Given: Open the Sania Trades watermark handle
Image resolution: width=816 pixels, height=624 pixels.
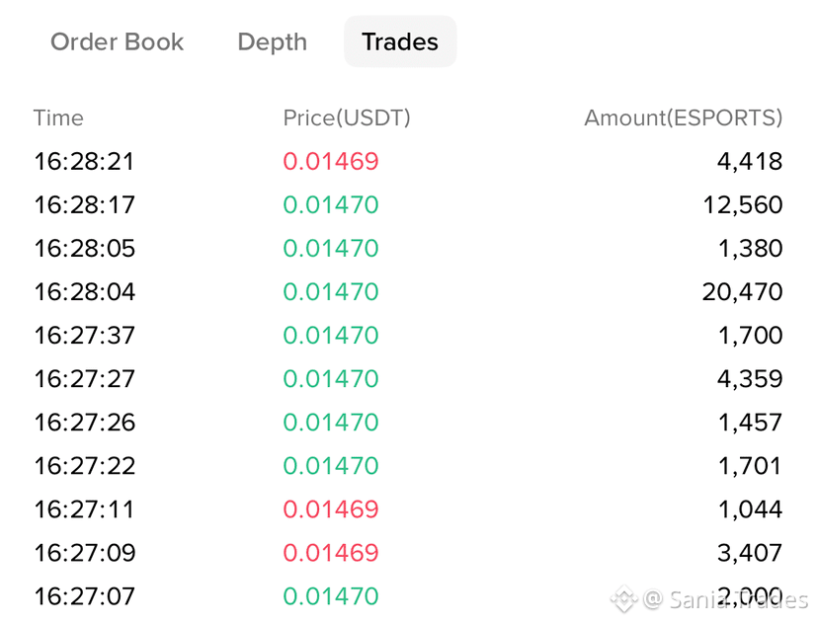Looking at the screenshot, I should point(725,599).
